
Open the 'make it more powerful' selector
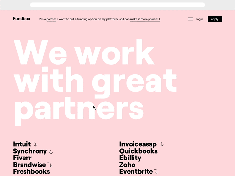(x=145, y=19)
